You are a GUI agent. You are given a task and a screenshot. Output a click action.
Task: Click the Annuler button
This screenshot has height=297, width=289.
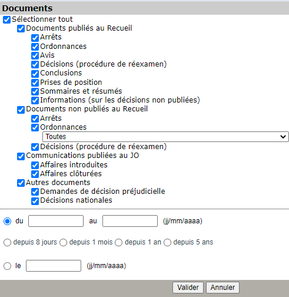[222, 288]
